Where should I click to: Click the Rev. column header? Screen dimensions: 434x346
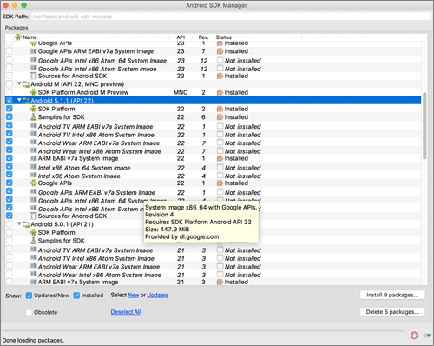coord(203,37)
